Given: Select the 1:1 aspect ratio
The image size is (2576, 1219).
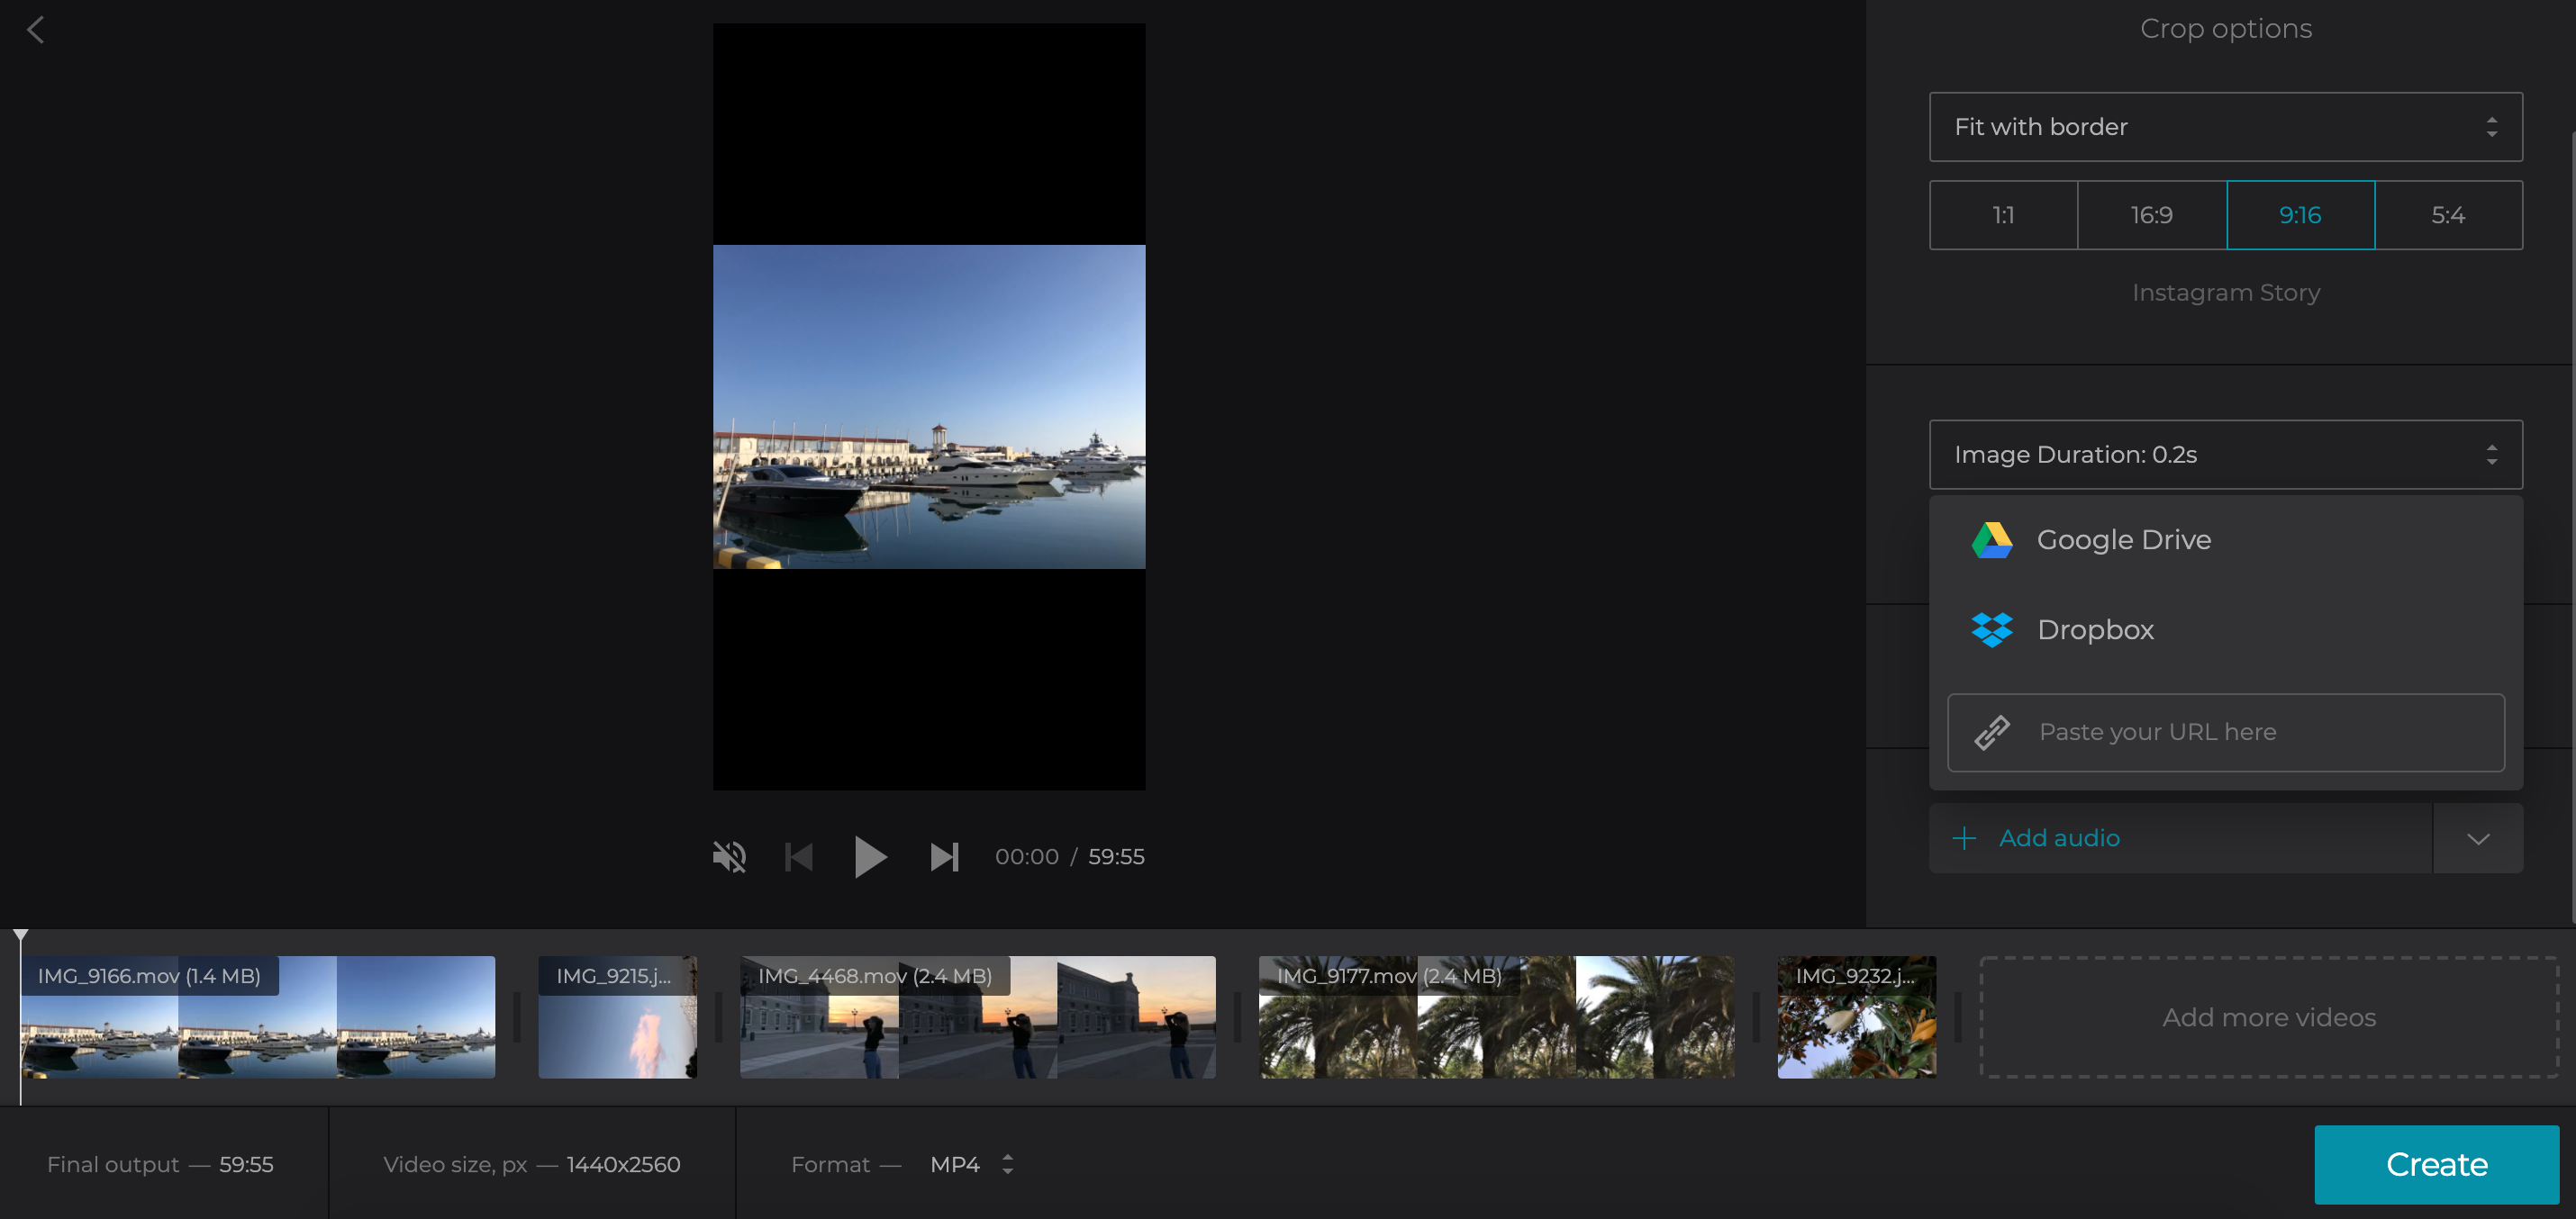Looking at the screenshot, I should click(2003, 215).
